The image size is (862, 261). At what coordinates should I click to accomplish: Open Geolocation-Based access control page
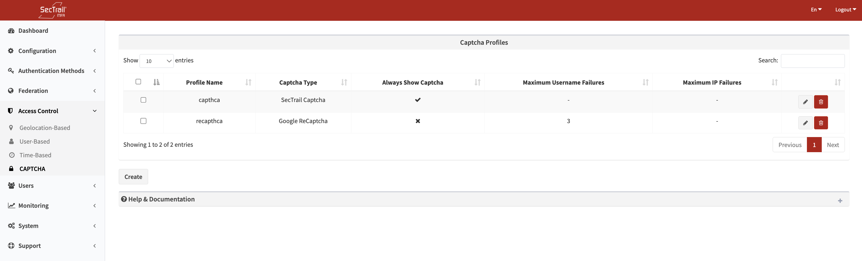[45, 128]
